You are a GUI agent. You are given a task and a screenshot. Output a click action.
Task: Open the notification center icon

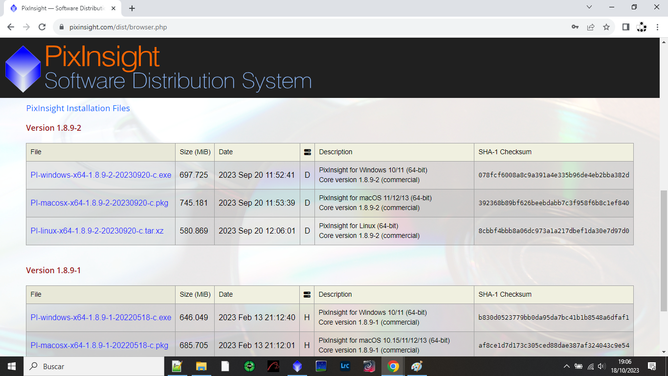pyautogui.click(x=652, y=366)
